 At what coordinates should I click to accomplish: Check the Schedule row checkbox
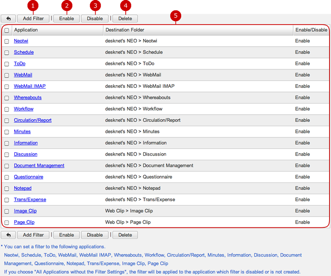(7, 52)
